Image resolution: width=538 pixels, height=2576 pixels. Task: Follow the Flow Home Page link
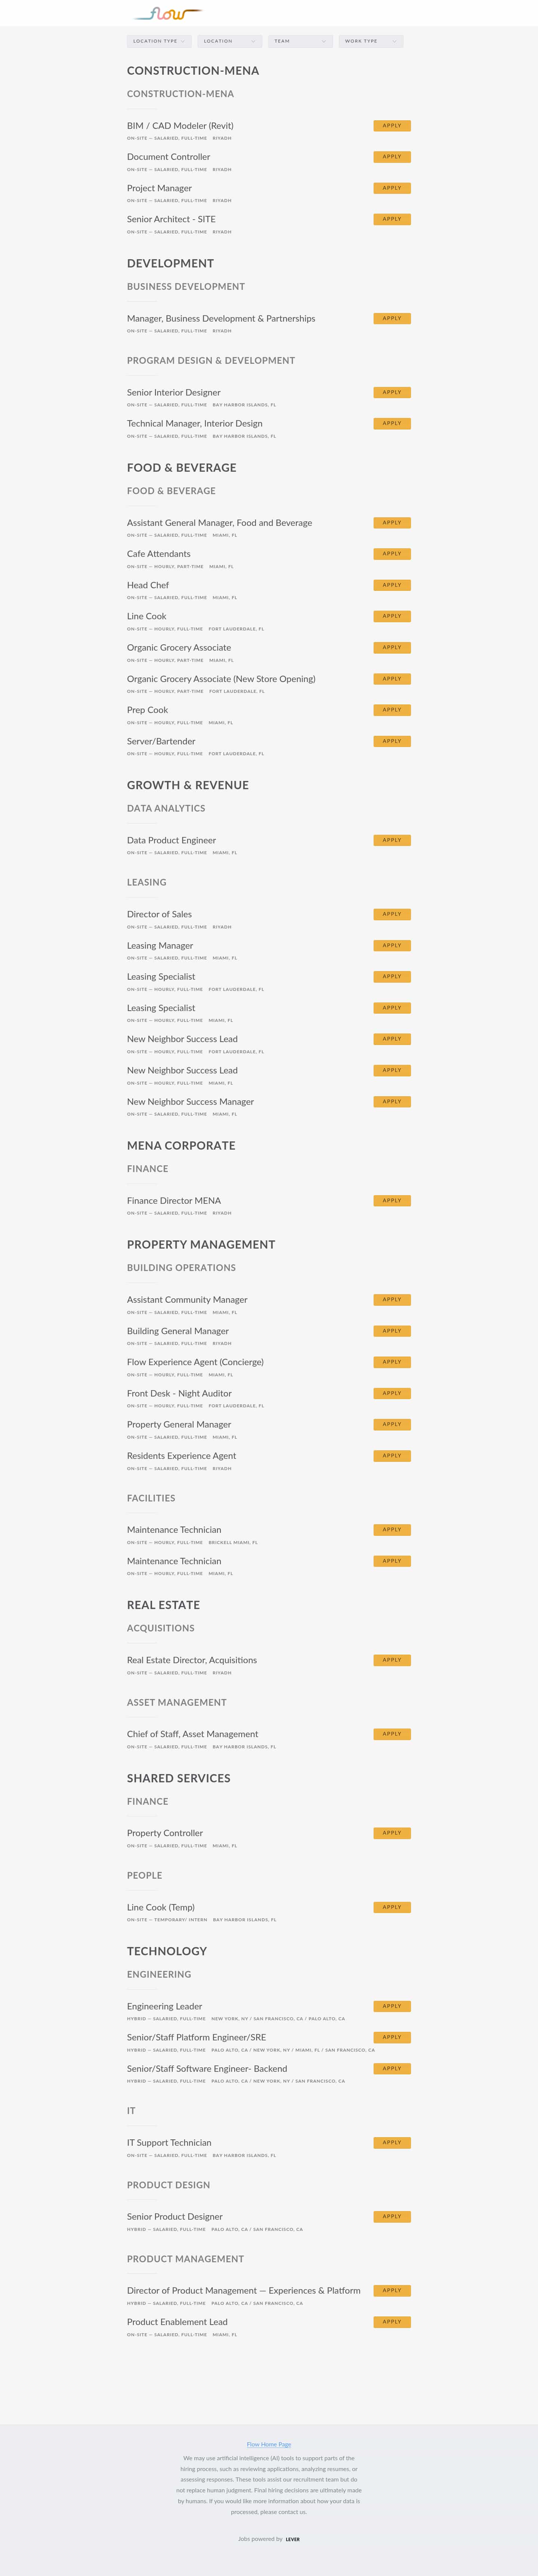click(269, 2444)
